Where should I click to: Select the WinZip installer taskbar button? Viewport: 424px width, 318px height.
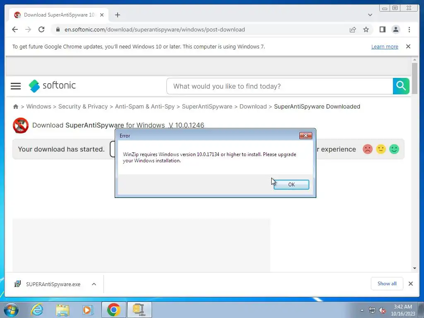click(139, 310)
